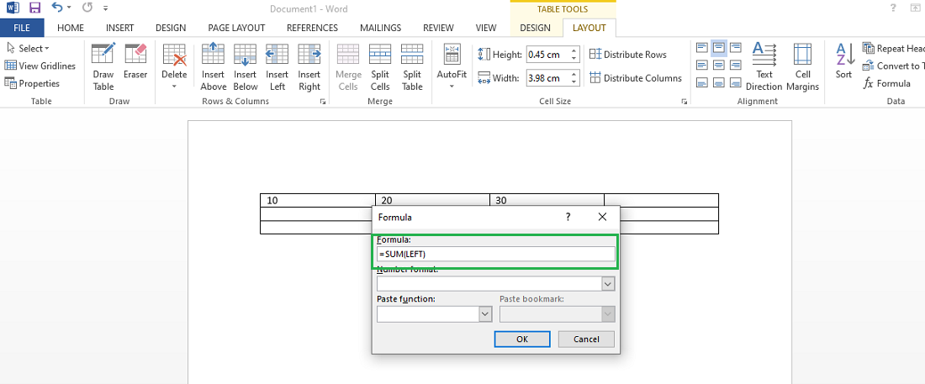Click the Save icon in quick access toolbar
This screenshot has width=925, height=384.
pyautogui.click(x=34, y=8)
